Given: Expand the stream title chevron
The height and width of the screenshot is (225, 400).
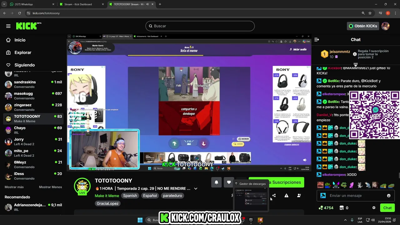Looking at the screenshot, I should (196, 189).
